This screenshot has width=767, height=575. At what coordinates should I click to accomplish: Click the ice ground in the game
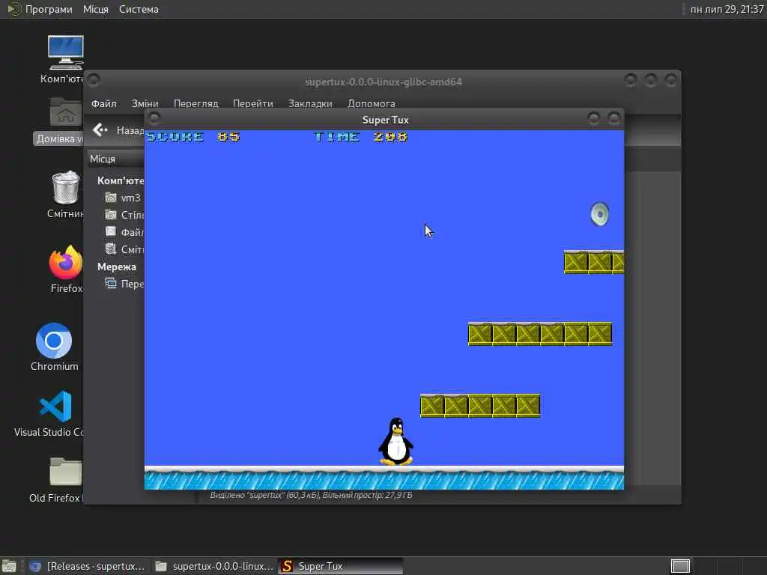384,478
